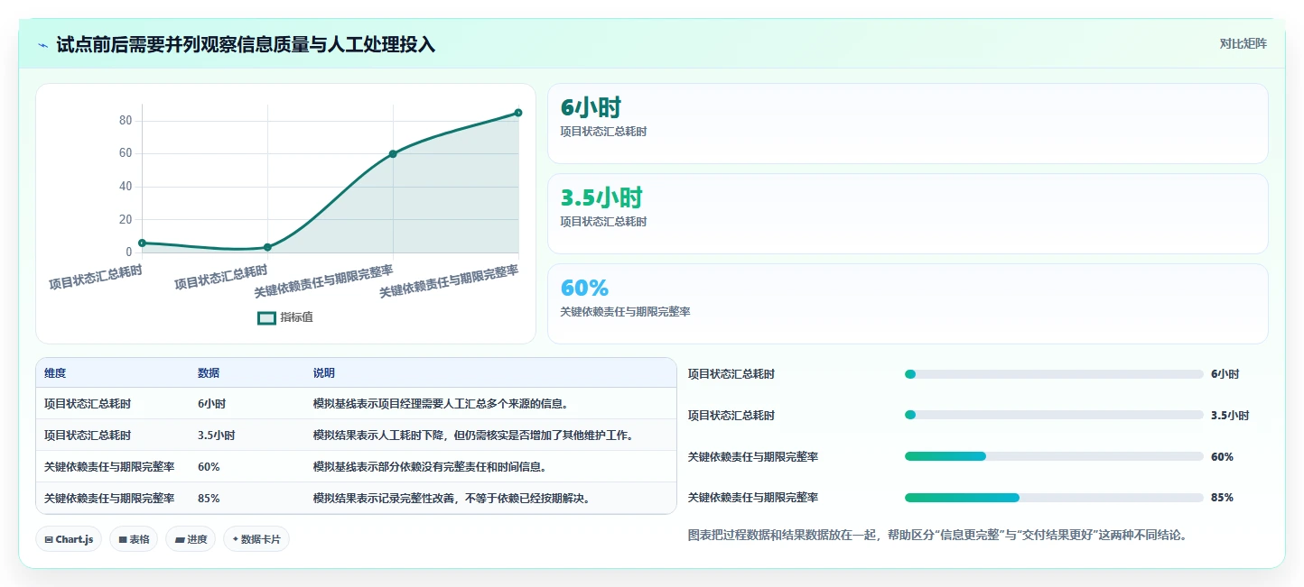The height and width of the screenshot is (587, 1304).
Task: Click the Chart.js chip icon
Action: coord(49,539)
